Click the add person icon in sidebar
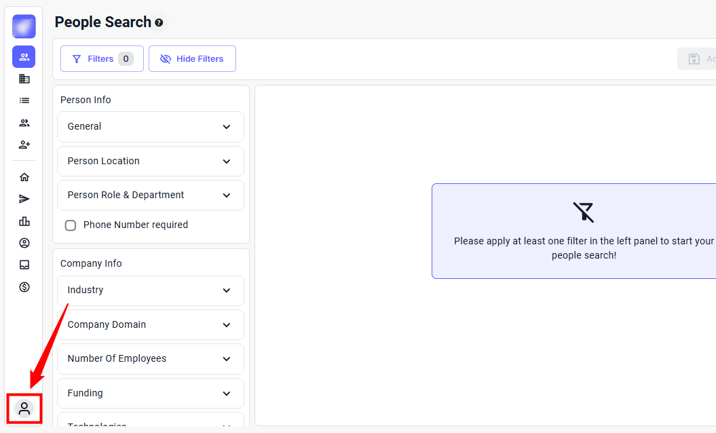716x433 pixels. pos(24,145)
